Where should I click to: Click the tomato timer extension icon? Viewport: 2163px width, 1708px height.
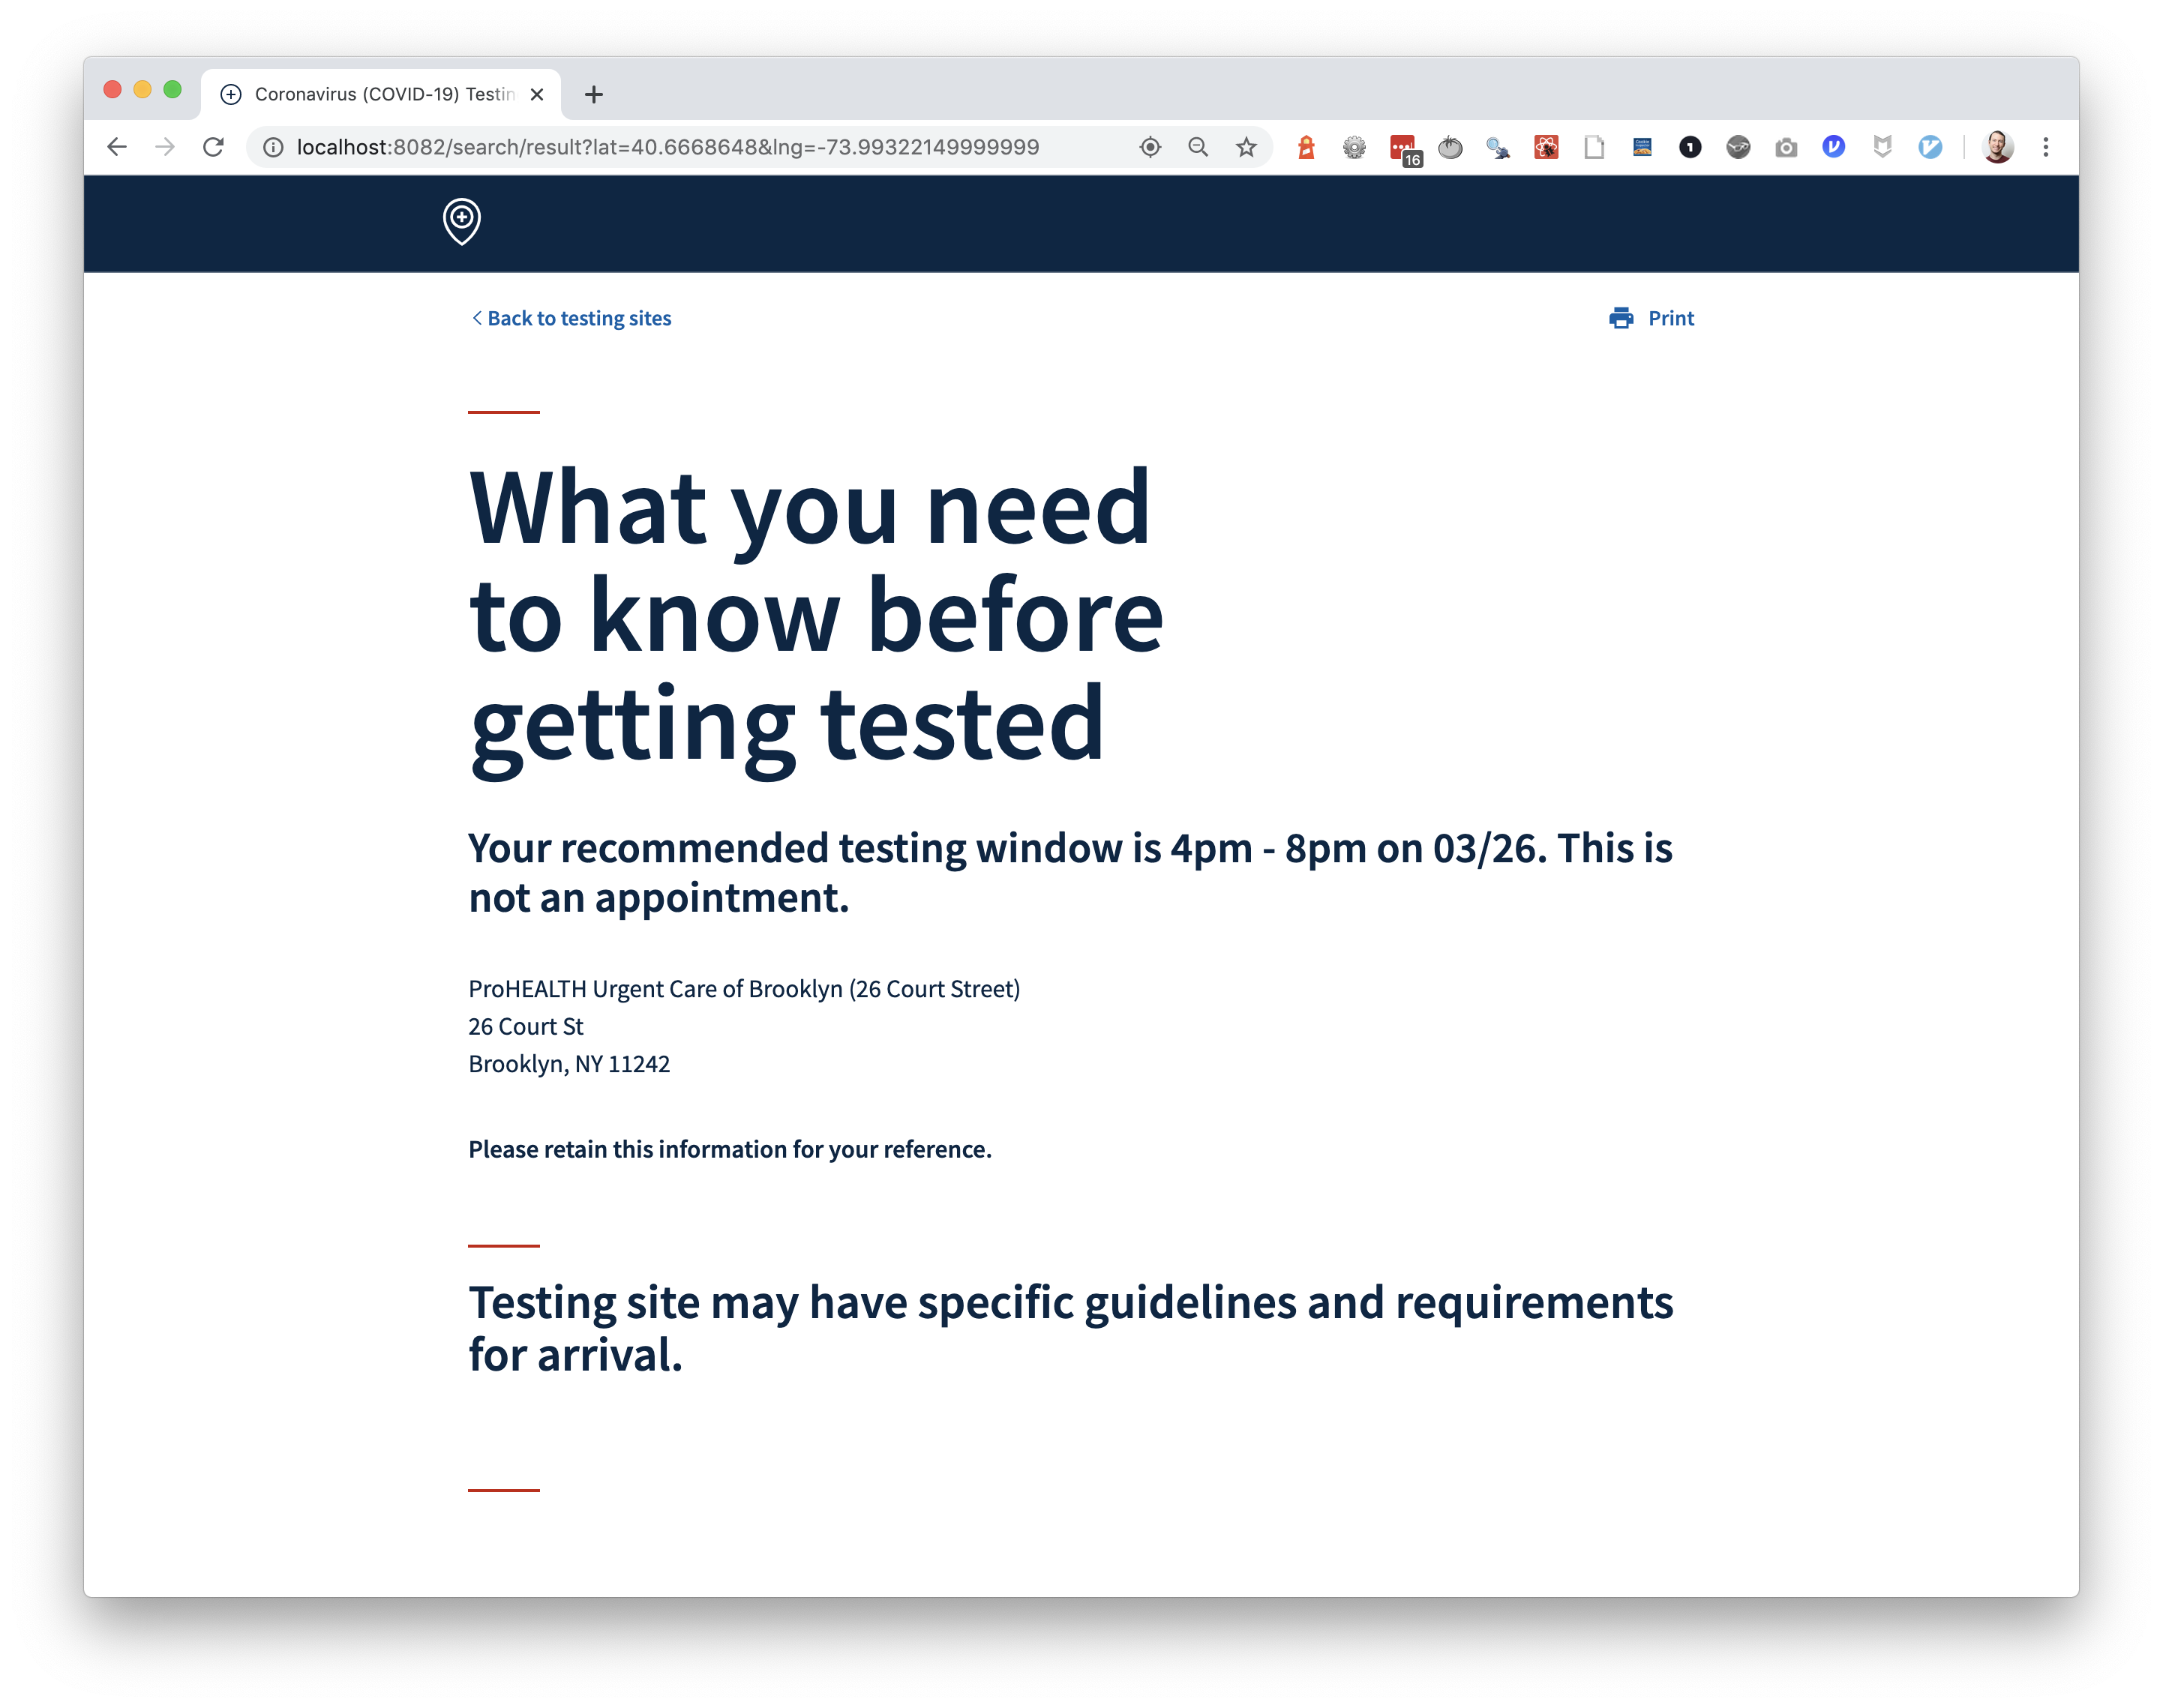(1450, 148)
